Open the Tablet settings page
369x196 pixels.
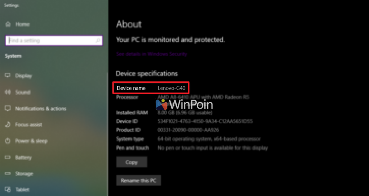pyautogui.click(x=22, y=190)
